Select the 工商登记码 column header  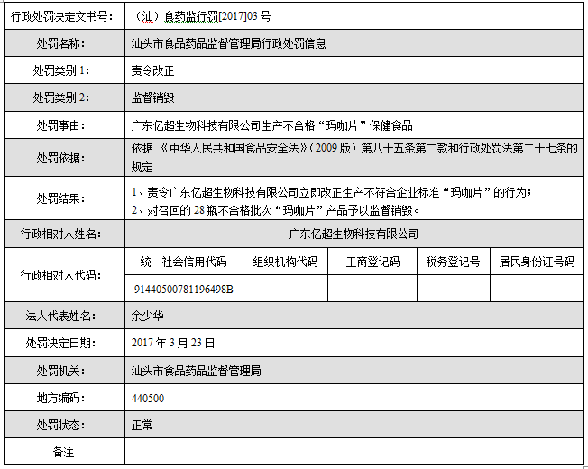372,262
